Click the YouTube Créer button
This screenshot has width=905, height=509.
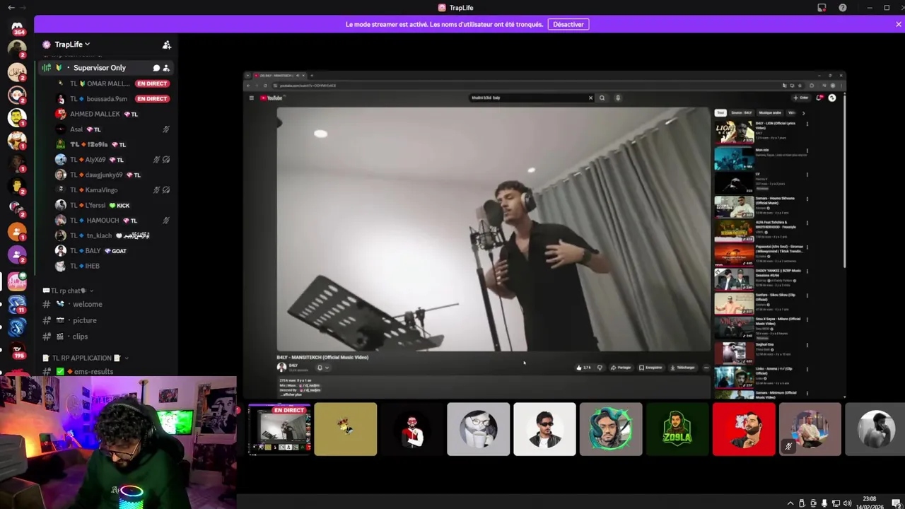point(800,98)
